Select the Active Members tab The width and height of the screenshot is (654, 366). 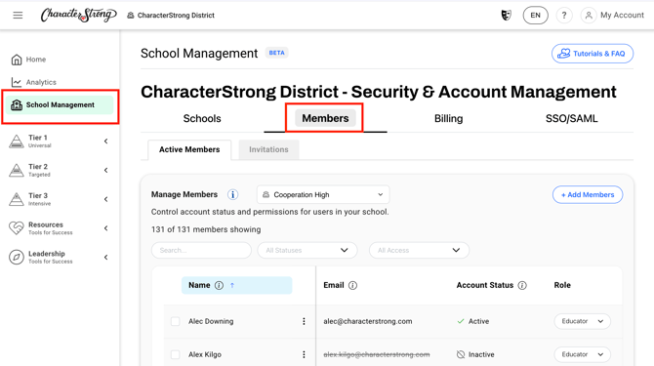coord(189,149)
